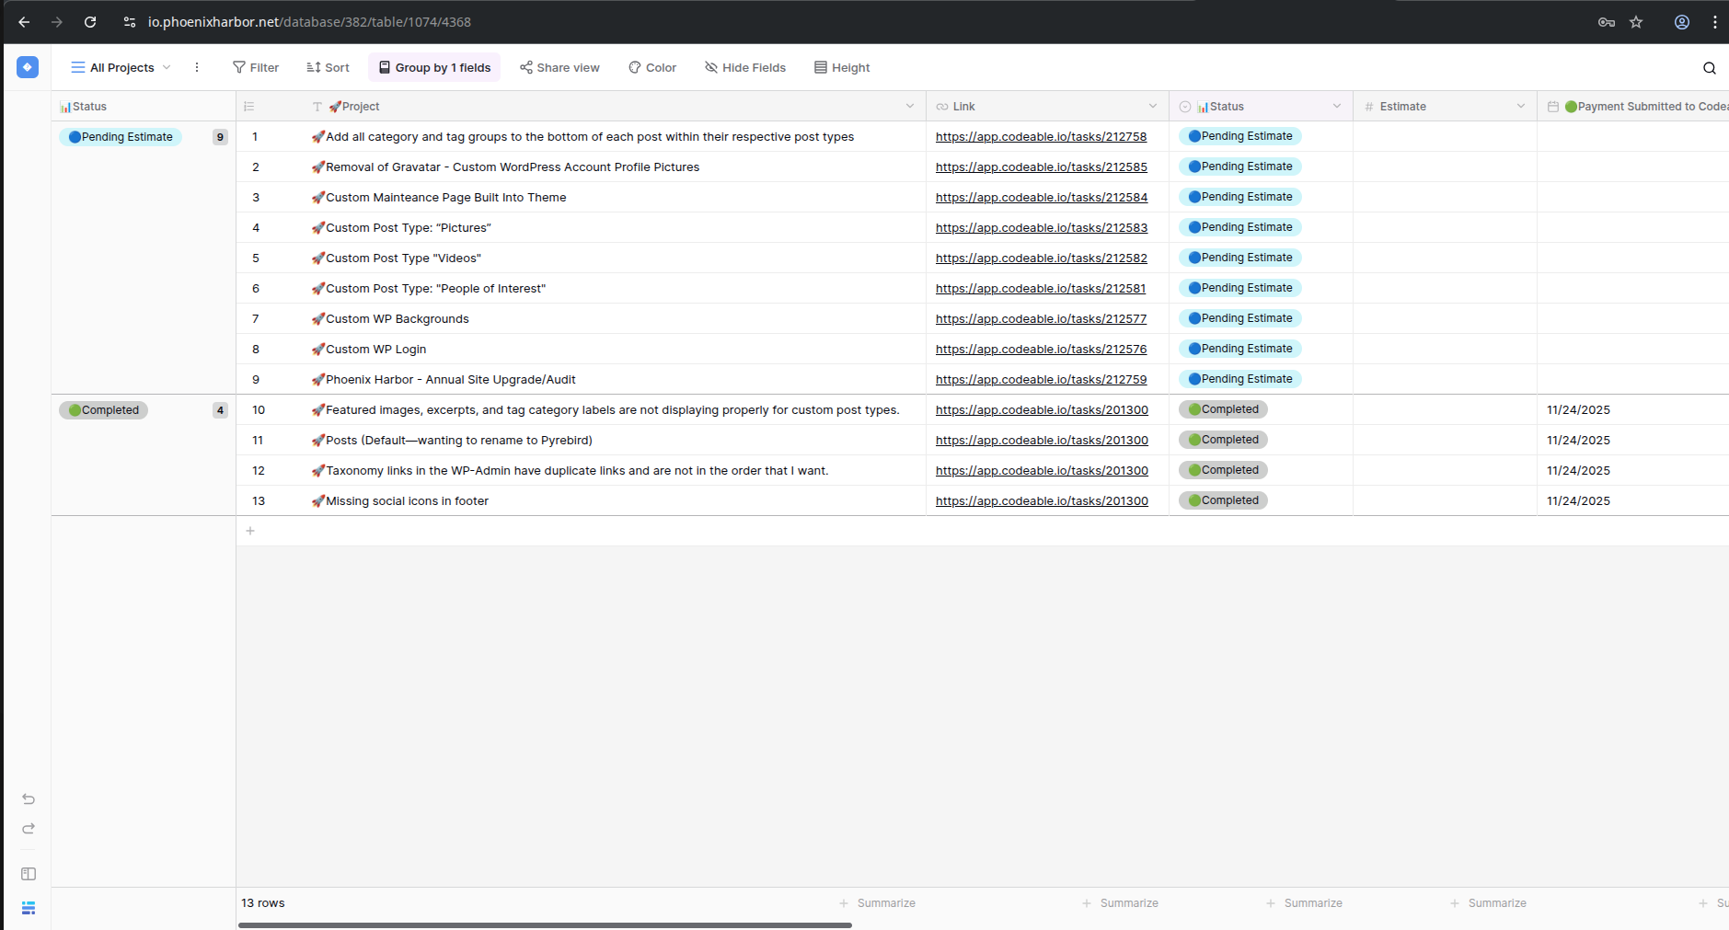Click Completed status in row 13
Screen dimensions: 1729x930
tap(1223, 500)
